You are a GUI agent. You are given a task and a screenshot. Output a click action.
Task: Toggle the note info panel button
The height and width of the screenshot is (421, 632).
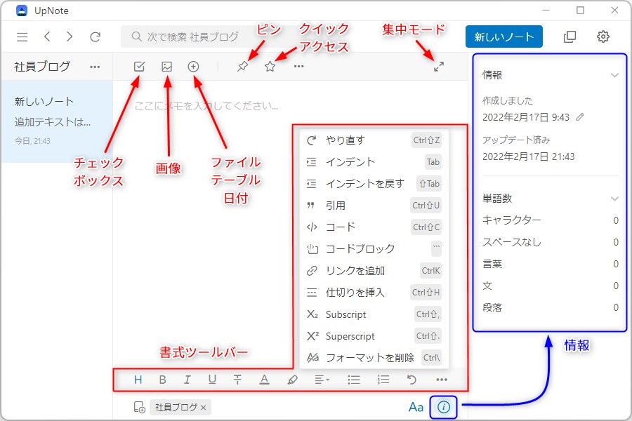(x=443, y=407)
